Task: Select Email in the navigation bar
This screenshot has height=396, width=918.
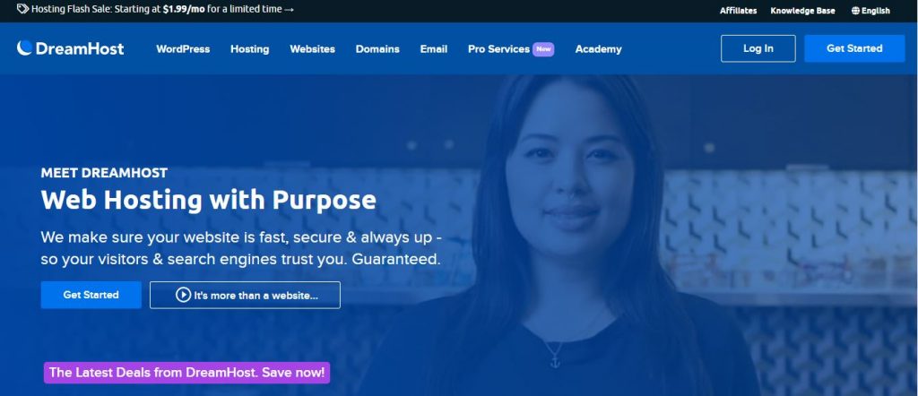Action: point(434,49)
